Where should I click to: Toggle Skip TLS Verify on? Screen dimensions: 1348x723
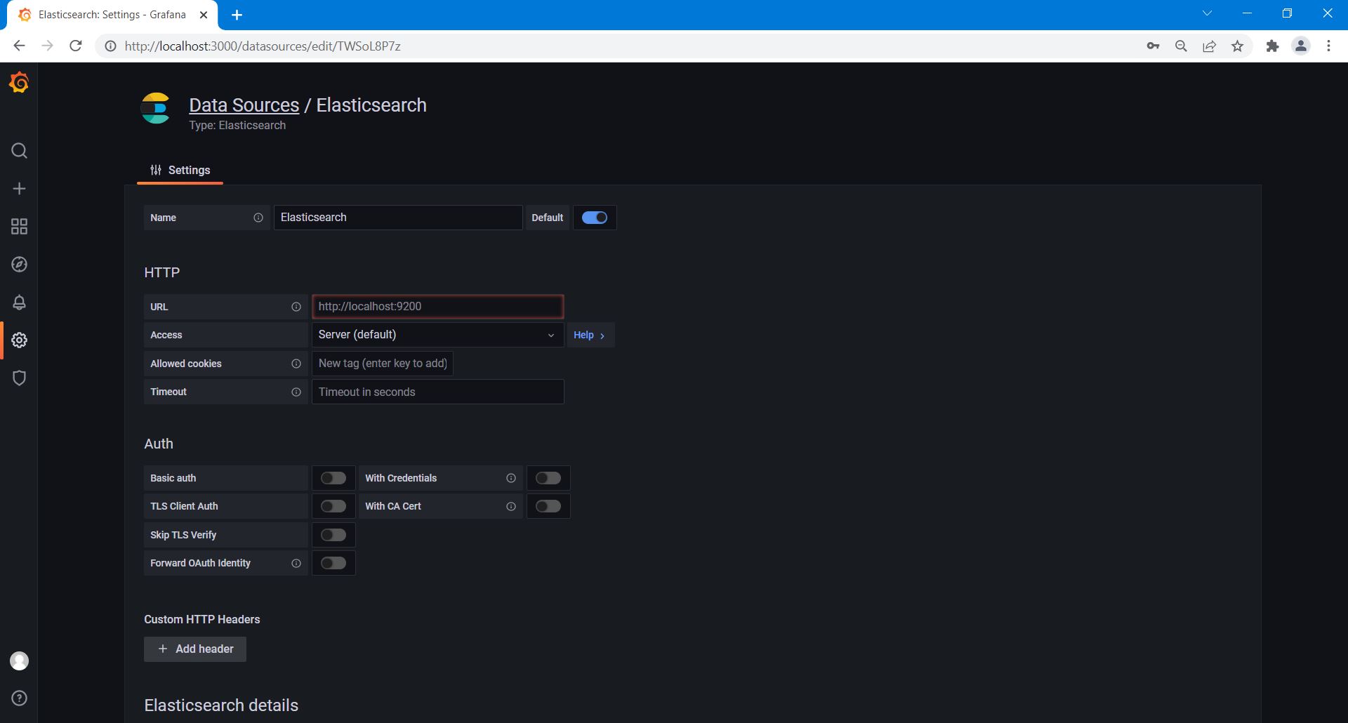tap(333, 535)
